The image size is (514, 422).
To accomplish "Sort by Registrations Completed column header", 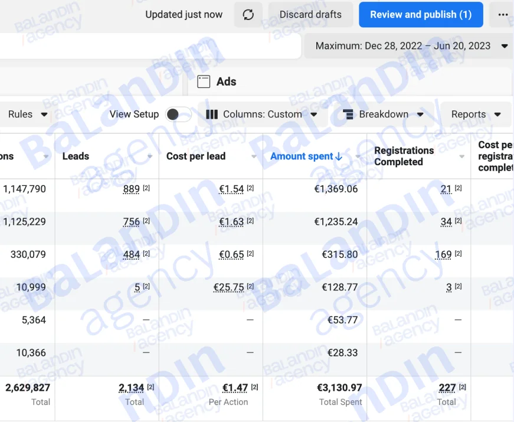I will [x=404, y=156].
